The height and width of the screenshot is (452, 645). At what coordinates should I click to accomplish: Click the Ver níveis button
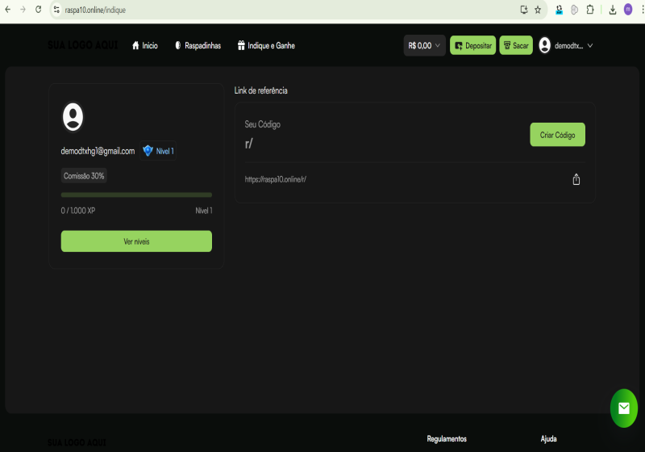(136, 241)
